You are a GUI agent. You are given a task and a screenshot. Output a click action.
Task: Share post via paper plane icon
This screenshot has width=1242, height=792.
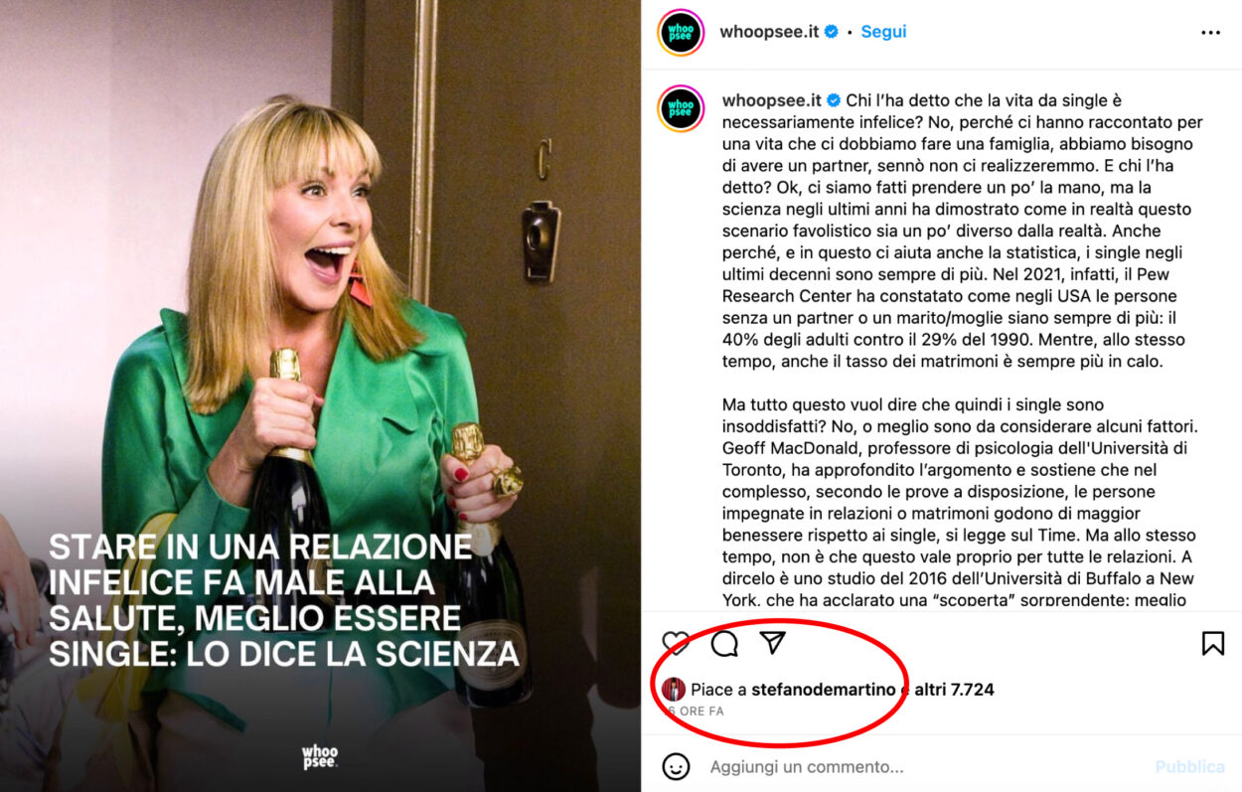773,643
